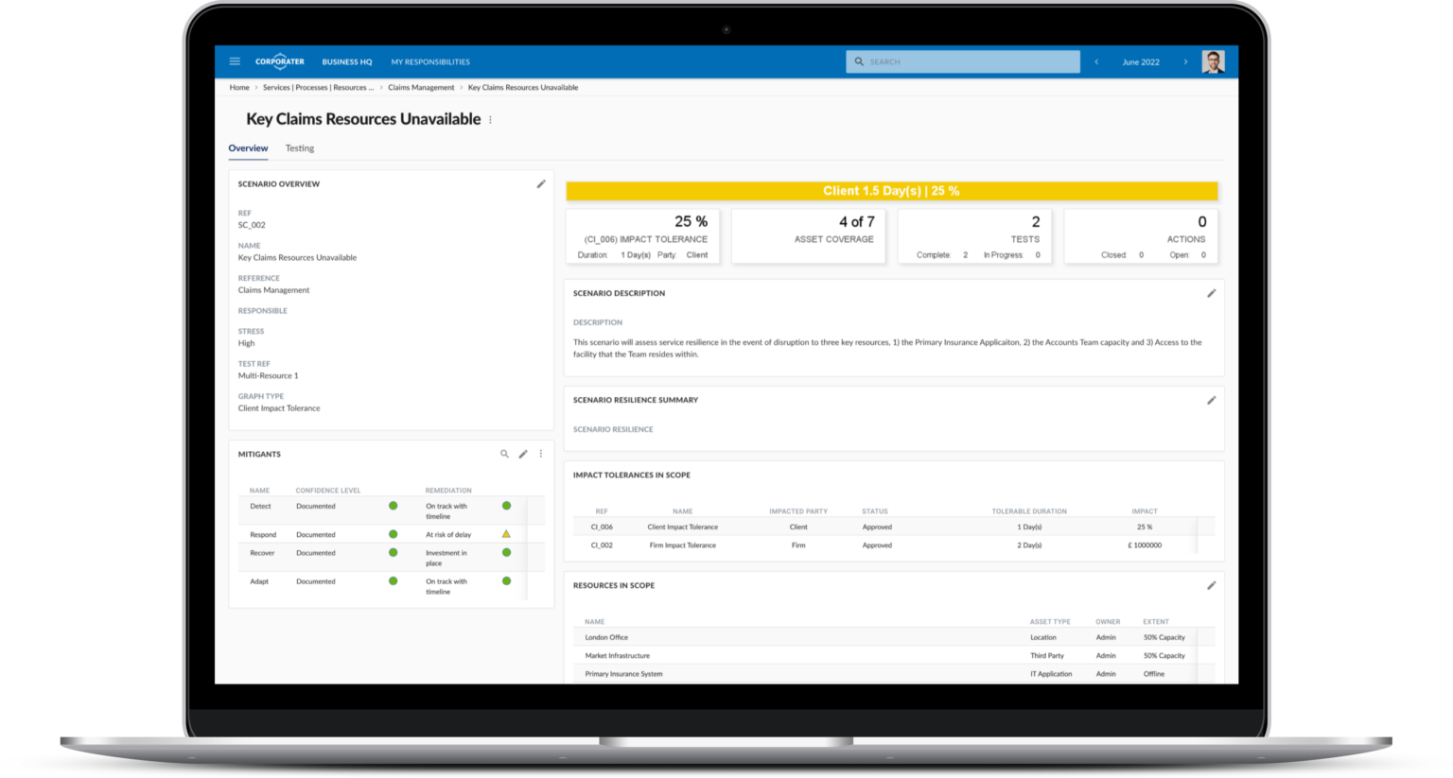The image size is (1453, 778).
Task: Click the Corporater logo
Action: (x=279, y=61)
